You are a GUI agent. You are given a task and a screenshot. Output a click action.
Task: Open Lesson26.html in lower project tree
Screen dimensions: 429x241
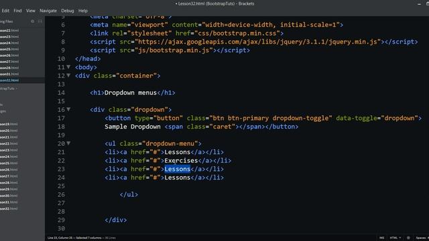pos(9,169)
